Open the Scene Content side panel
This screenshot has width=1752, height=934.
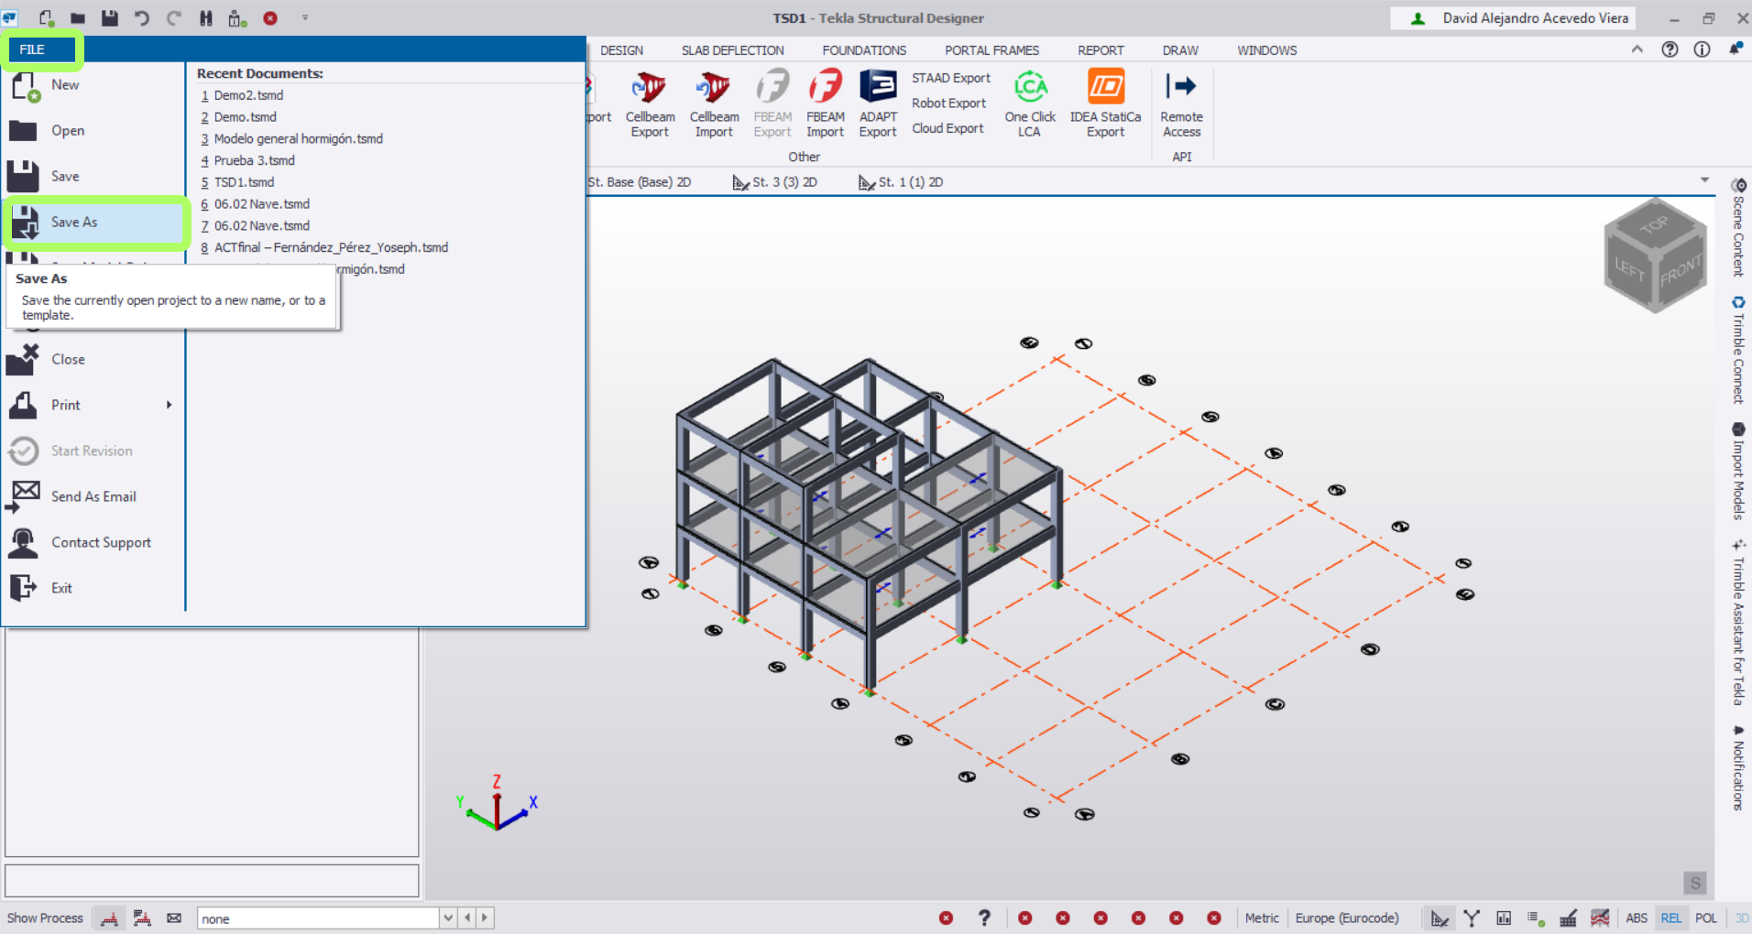tap(1738, 228)
